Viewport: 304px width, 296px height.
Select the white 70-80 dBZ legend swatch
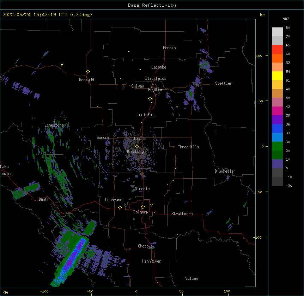coord(277,32)
